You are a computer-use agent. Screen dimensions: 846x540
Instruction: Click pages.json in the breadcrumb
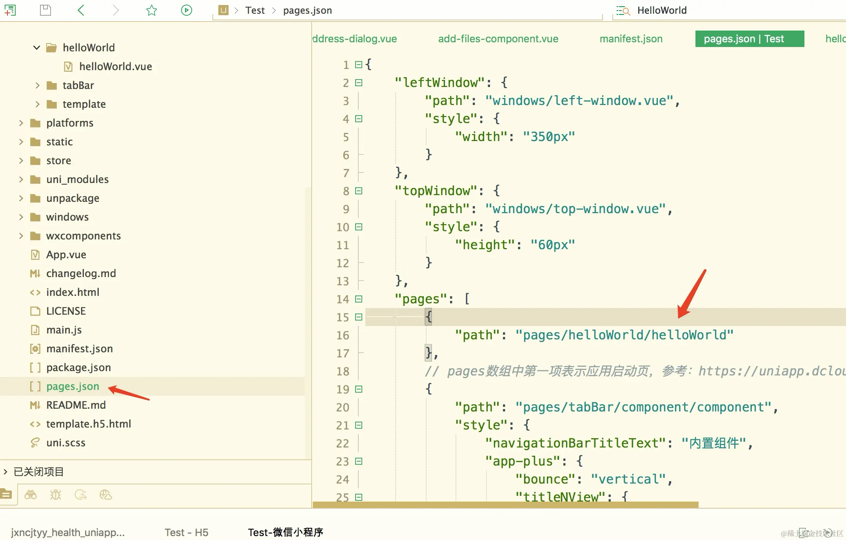[x=307, y=11]
